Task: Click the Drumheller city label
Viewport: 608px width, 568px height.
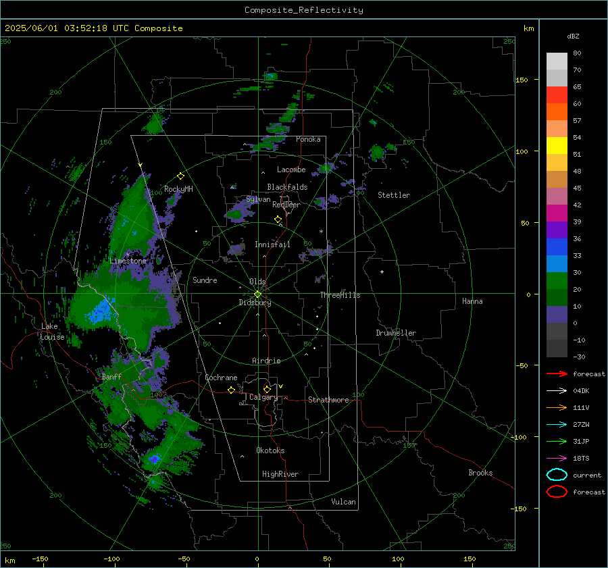Action: pos(396,333)
